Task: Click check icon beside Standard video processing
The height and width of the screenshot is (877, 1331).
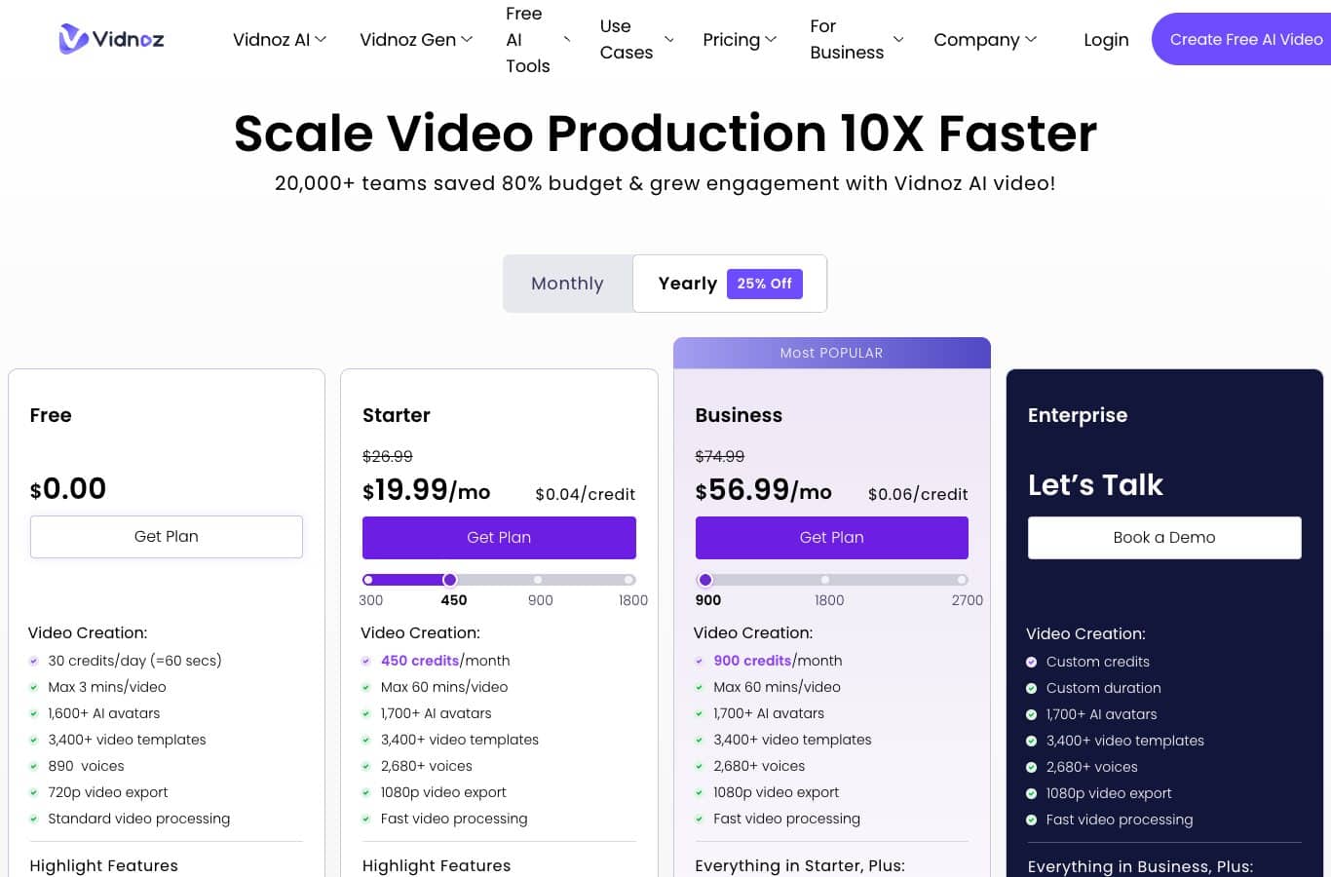Action: [34, 819]
